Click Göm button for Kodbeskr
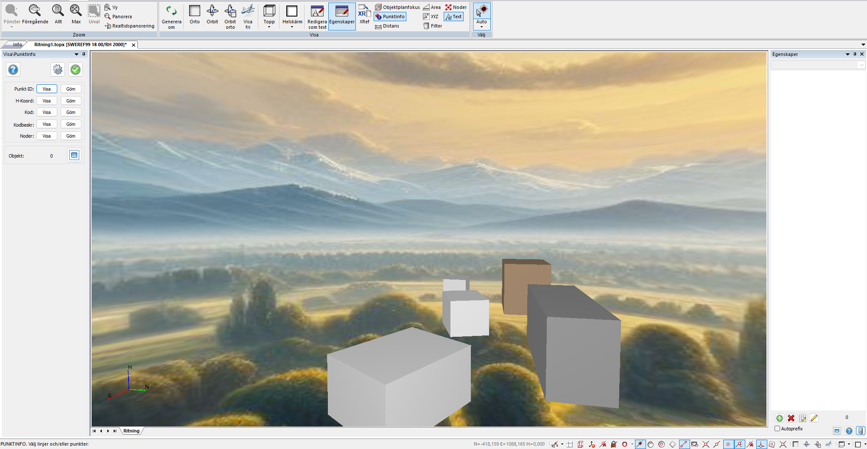 [71, 124]
